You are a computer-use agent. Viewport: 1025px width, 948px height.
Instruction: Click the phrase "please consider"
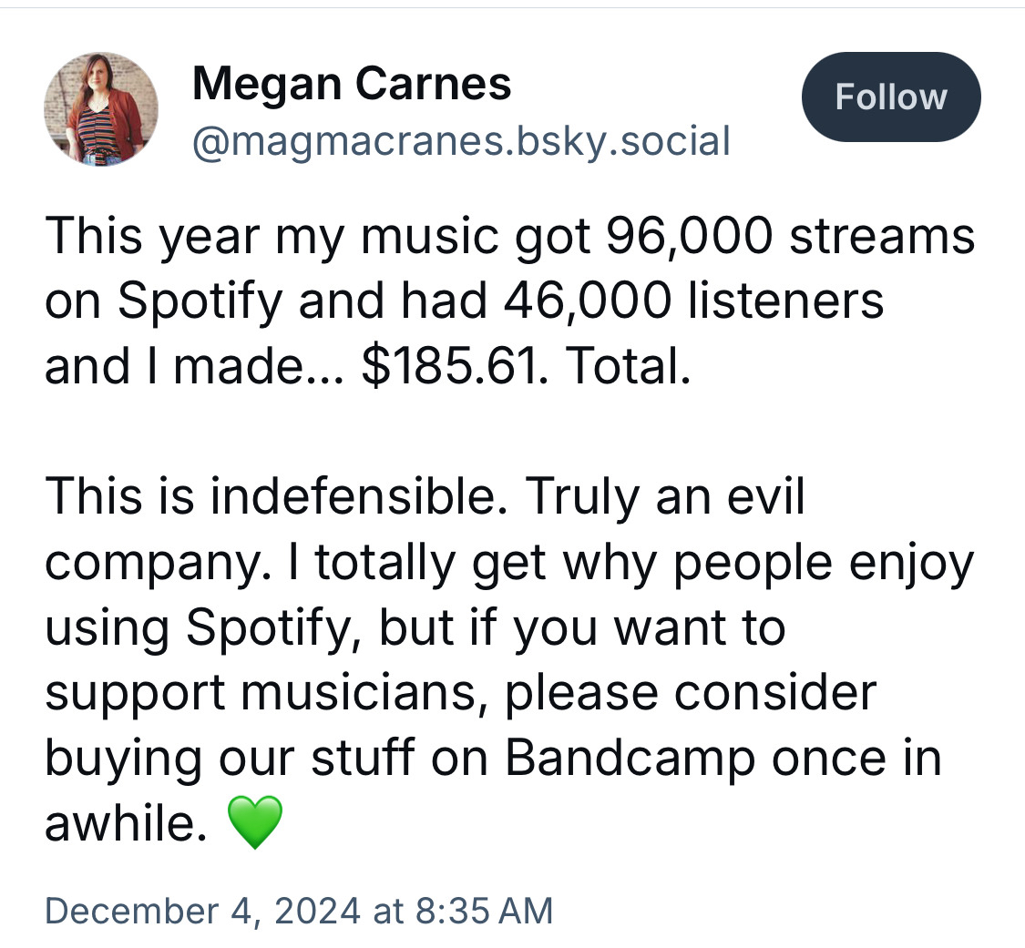coord(688,693)
